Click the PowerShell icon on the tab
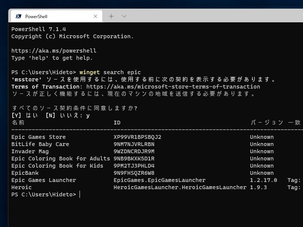The height and width of the screenshot is (227, 303). [18, 16]
